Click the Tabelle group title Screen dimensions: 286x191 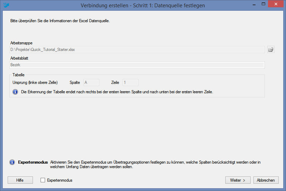18,75
